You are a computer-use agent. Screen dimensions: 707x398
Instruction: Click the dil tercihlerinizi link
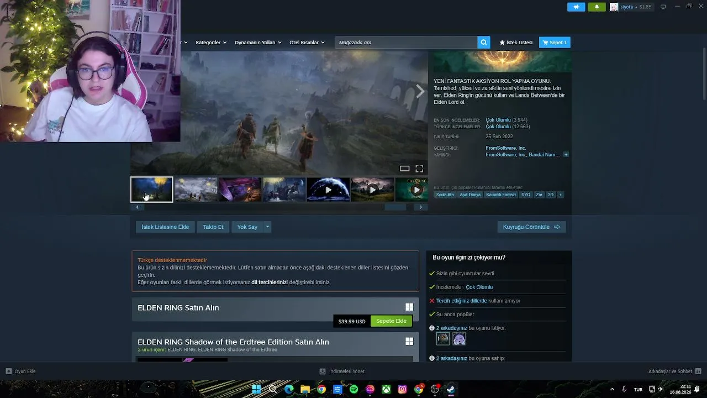[x=270, y=282]
